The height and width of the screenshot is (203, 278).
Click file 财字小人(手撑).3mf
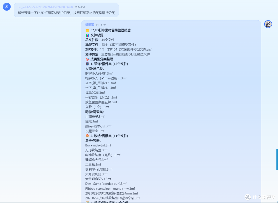coord(99,73)
